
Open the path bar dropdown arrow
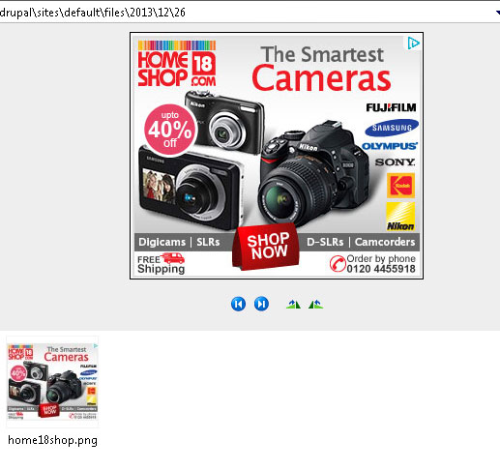point(497,13)
